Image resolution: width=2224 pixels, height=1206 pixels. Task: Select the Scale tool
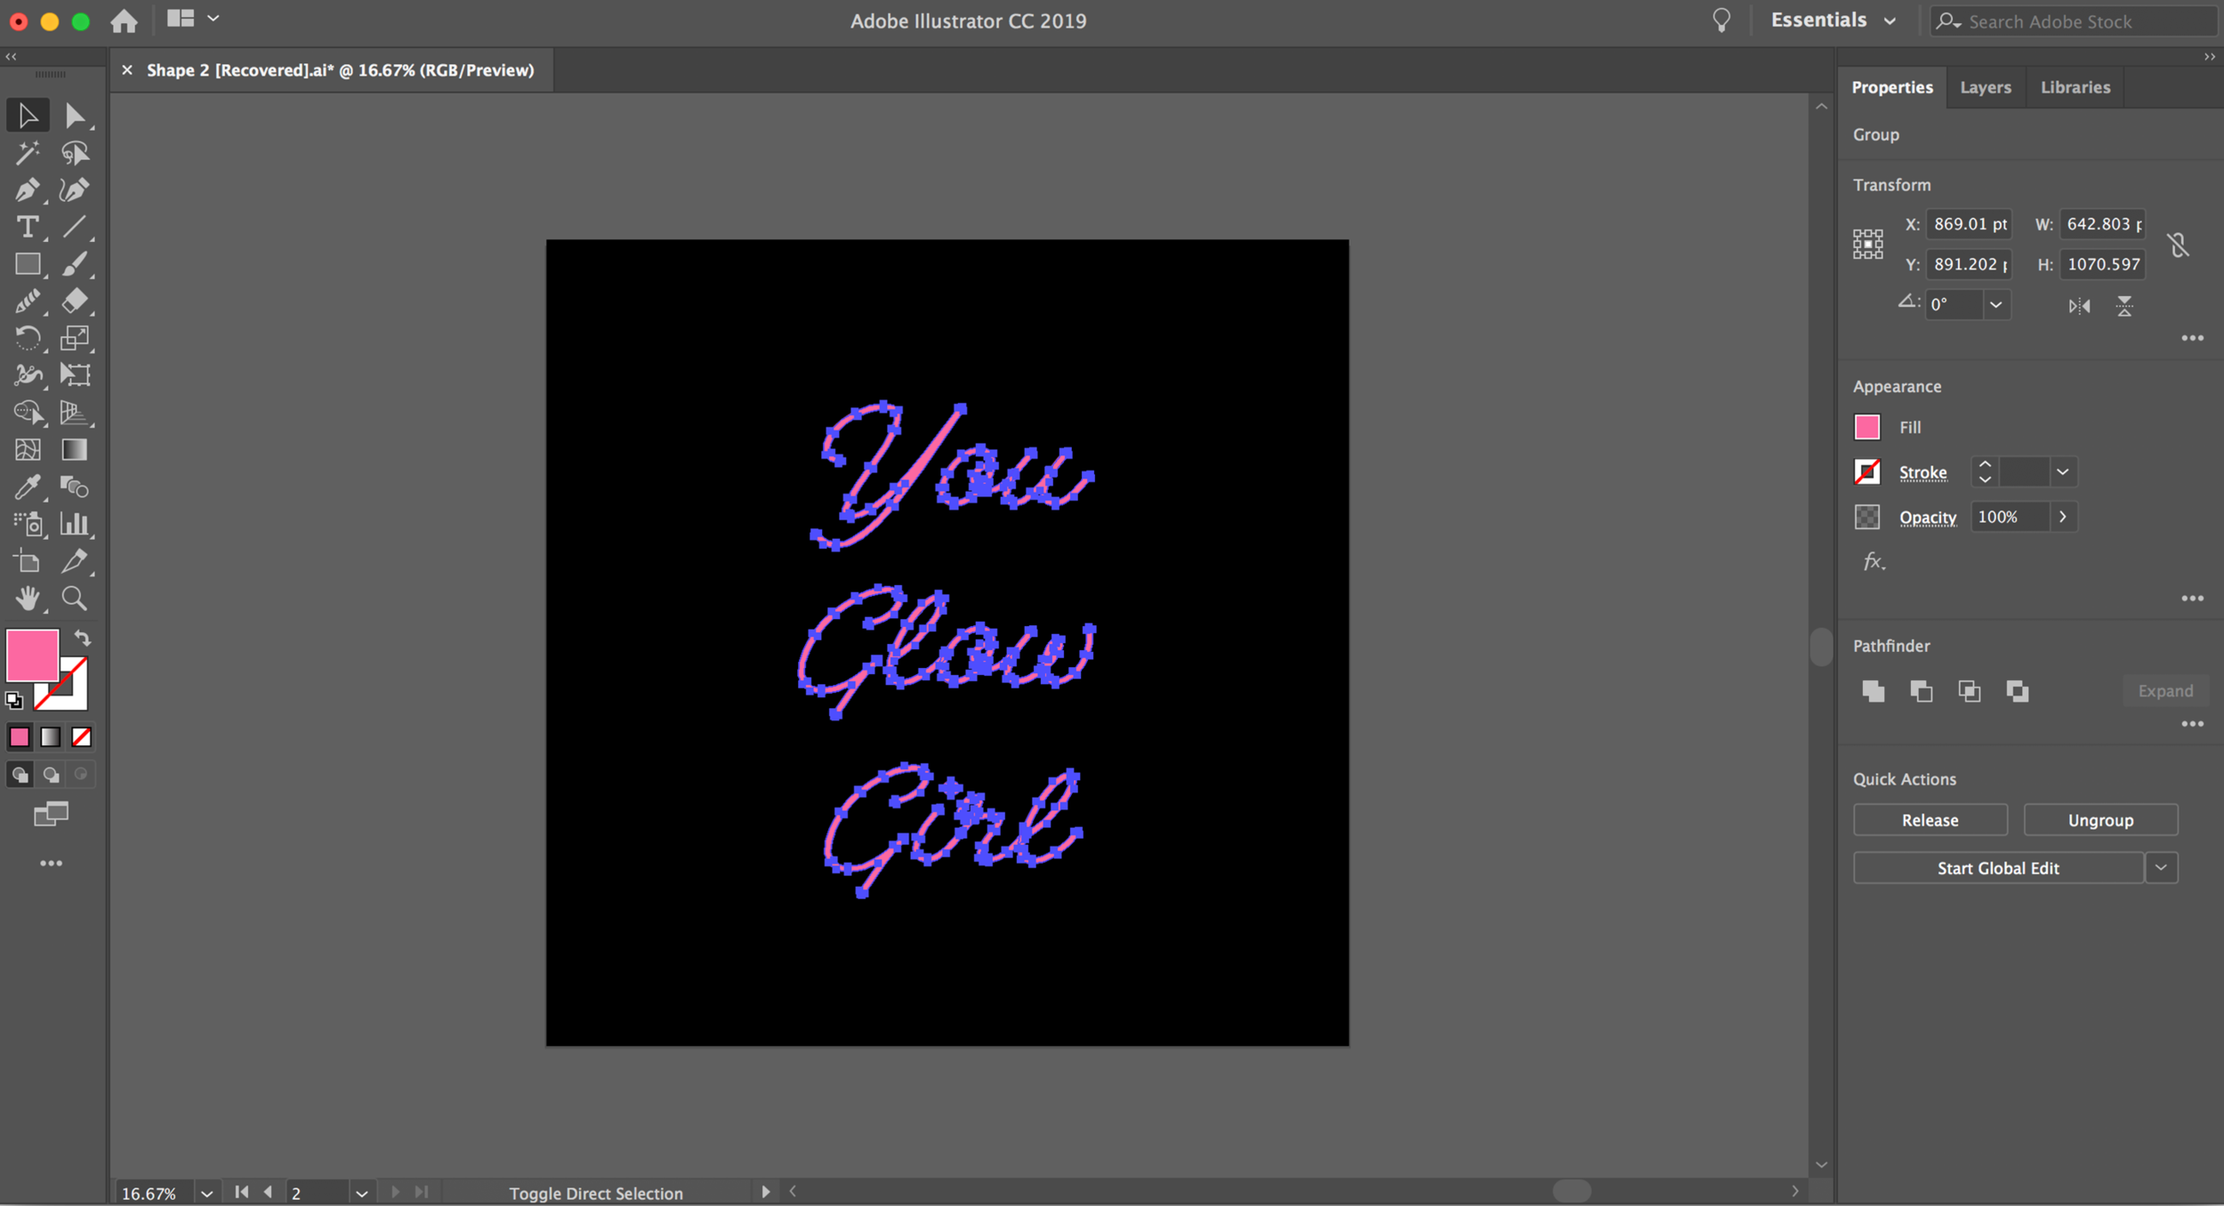tap(75, 338)
